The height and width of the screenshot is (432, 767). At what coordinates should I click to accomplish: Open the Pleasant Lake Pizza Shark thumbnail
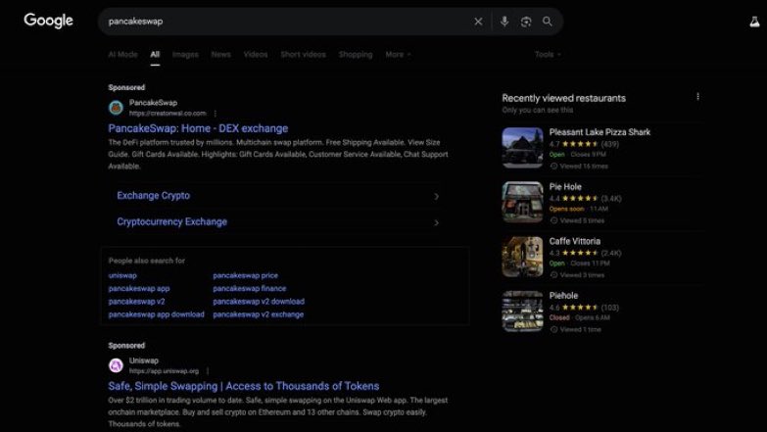522,148
